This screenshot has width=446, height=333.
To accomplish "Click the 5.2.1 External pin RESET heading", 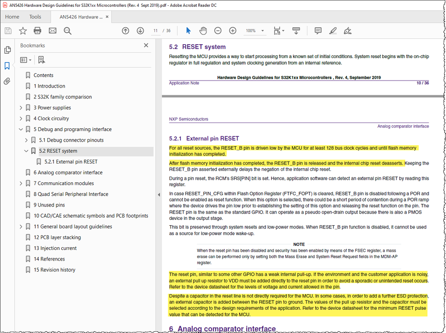I will 204,139.
